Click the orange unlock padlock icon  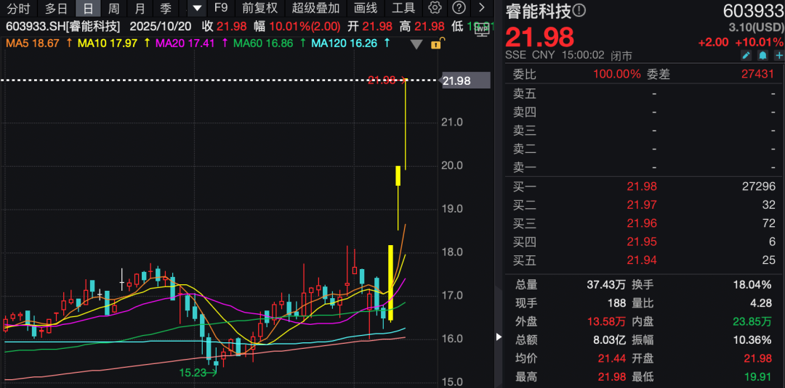(436, 44)
